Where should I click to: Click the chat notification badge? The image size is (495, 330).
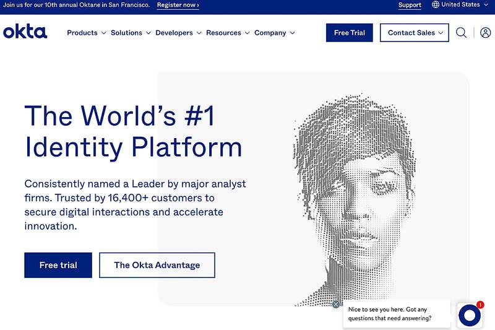(480, 305)
